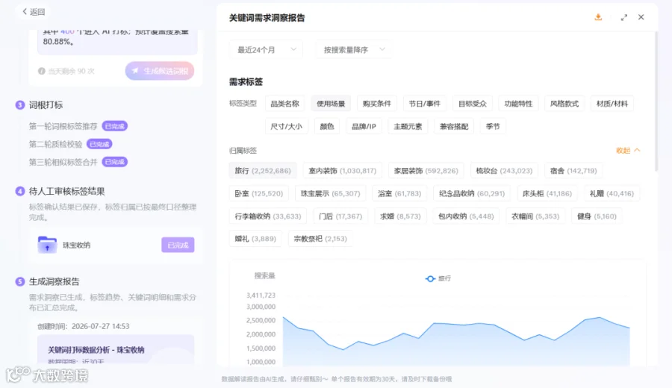The width and height of the screenshot is (672, 388).
Task: Select 第二轮质检校验 step row
Action: coord(71,144)
